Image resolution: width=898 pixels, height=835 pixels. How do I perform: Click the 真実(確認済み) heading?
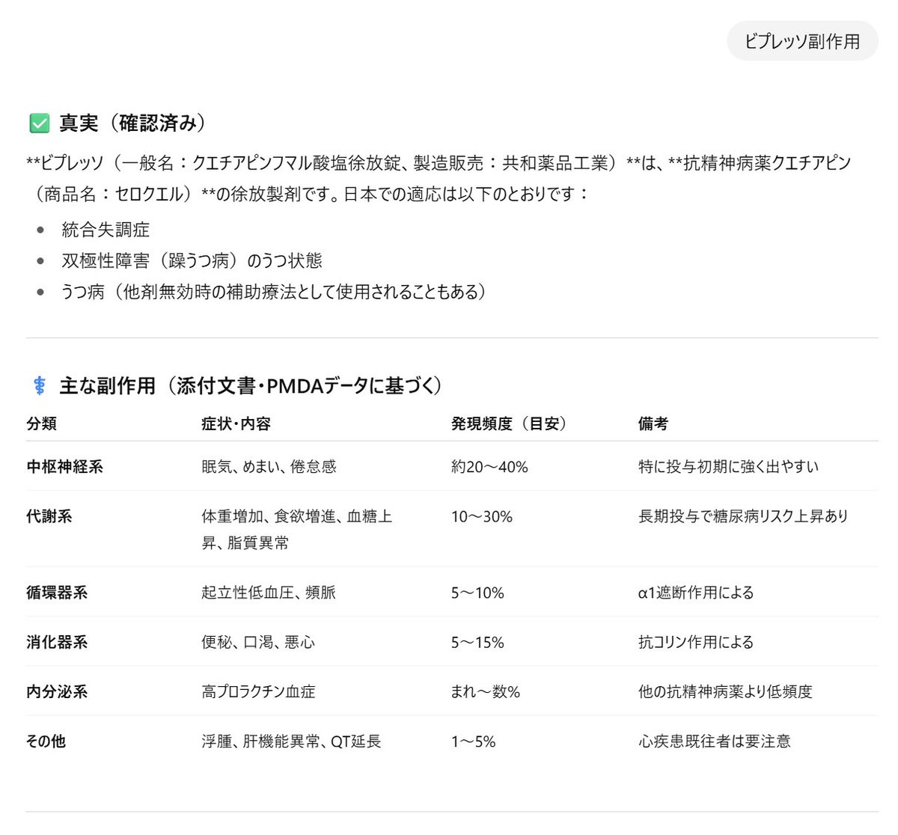pyautogui.click(x=132, y=123)
